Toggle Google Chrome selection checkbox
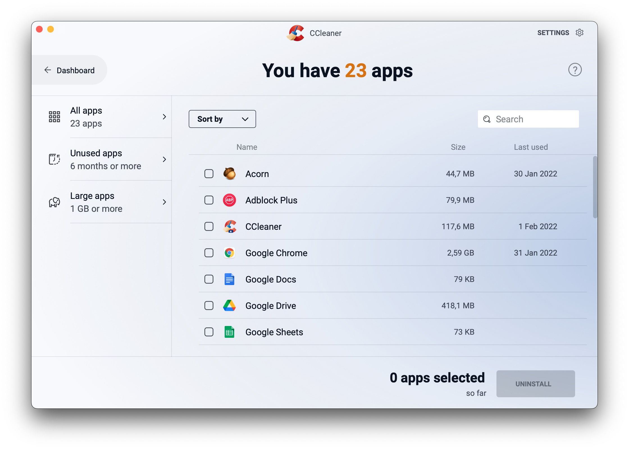Image resolution: width=629 pixels, height=450 pixels. pos(209,253)
